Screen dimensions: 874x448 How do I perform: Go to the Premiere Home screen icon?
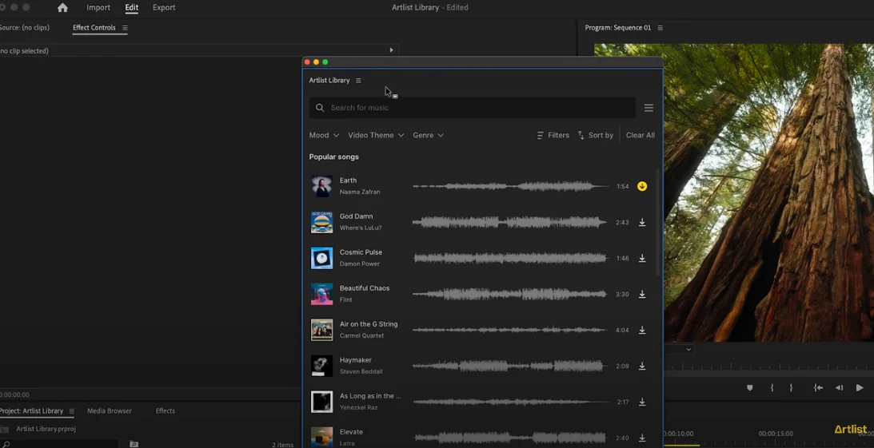pyautogui.click(x=62, y=8)
